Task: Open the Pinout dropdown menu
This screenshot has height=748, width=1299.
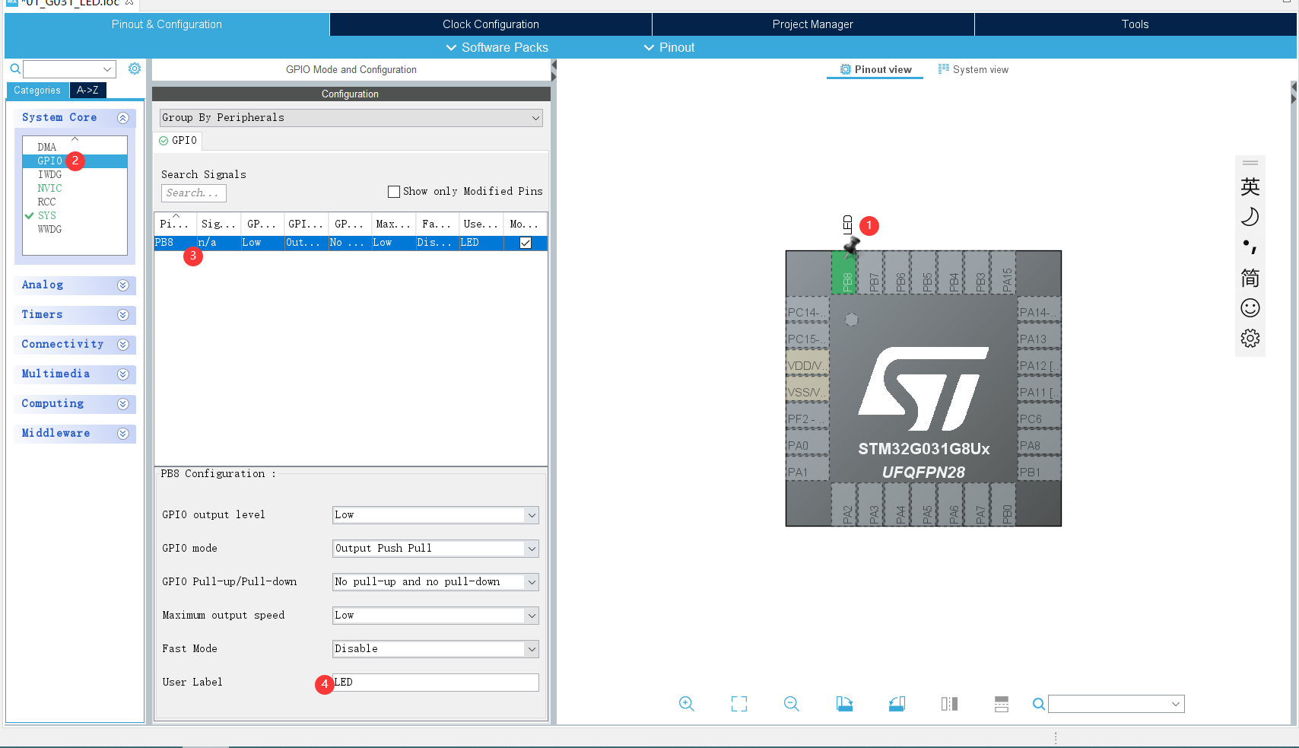Action: [x=669, y=47]
